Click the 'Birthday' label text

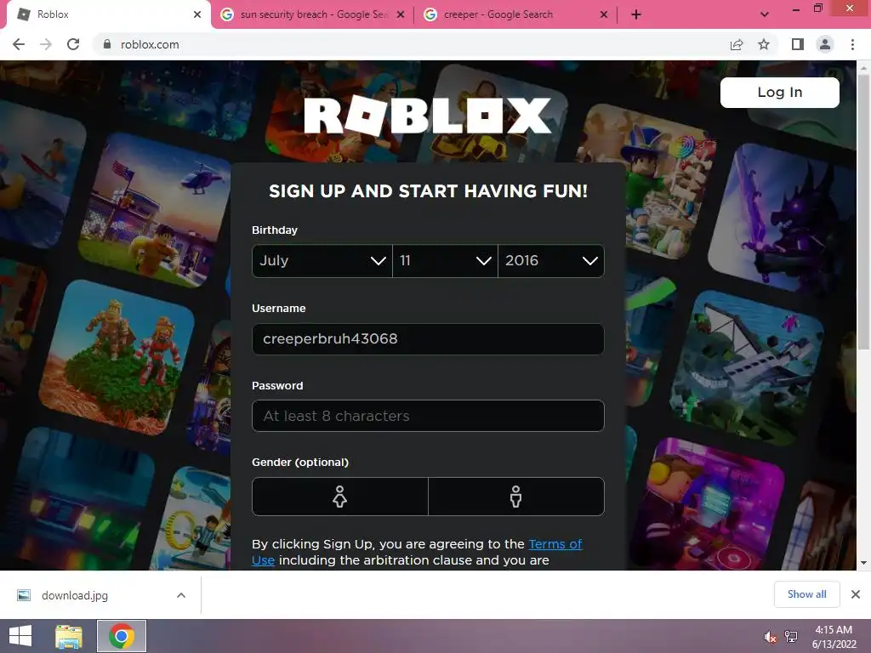pyautogui.click(x=275, y=230)
